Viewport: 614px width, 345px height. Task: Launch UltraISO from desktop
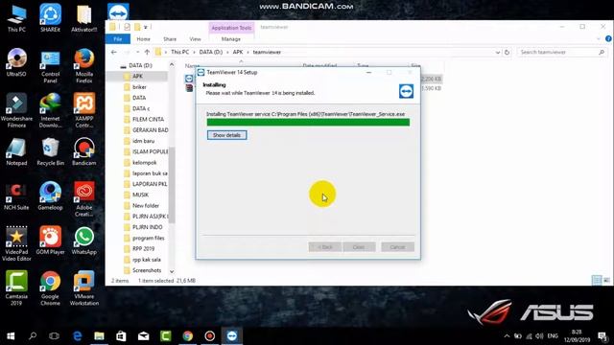click(16, 62)
